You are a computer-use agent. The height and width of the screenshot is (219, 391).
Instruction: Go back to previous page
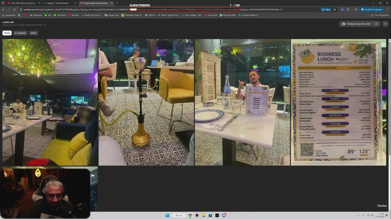click(x=3, y=9)
